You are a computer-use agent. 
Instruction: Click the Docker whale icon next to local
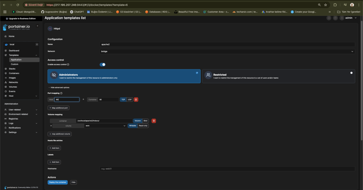[x=6, y=44]
